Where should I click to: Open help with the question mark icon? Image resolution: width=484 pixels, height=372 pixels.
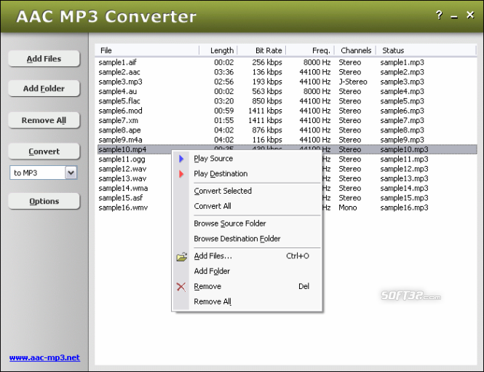(439, 15)
